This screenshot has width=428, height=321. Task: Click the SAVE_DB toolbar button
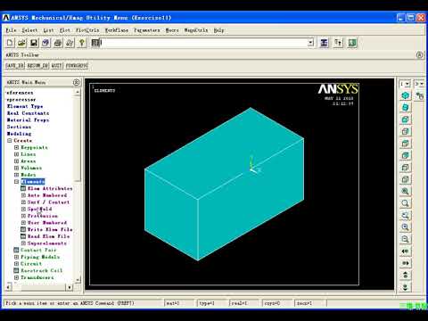[14, 66]
